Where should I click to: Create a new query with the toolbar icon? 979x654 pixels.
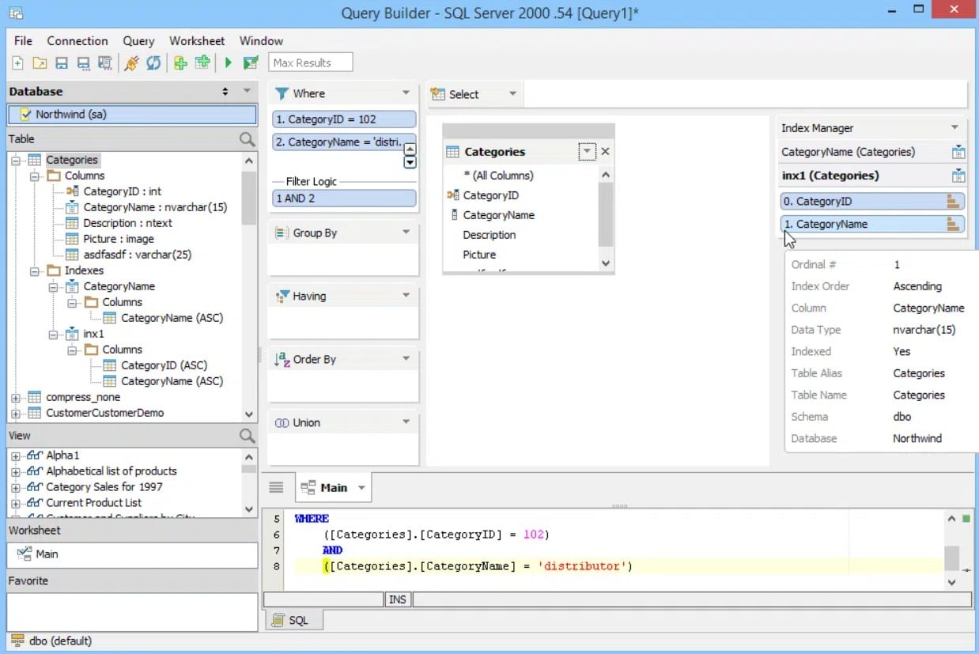point(17,62)
